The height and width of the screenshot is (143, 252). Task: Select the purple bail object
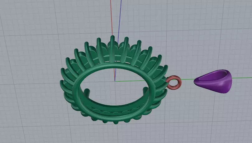(213, 81)
